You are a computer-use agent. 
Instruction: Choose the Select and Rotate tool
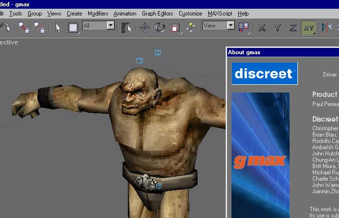point(160,28)
